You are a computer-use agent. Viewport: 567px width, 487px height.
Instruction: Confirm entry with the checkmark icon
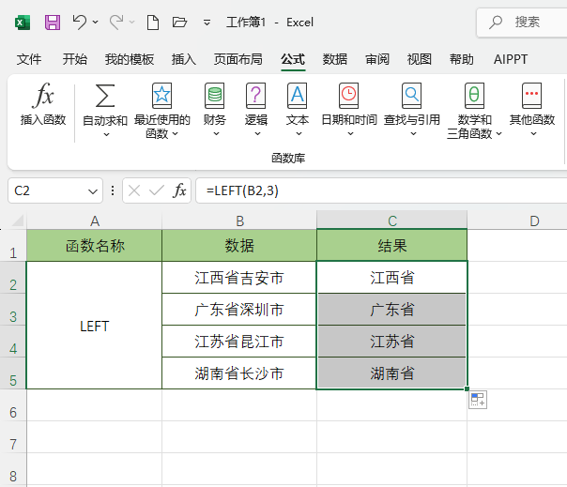(x=157, y=190)
